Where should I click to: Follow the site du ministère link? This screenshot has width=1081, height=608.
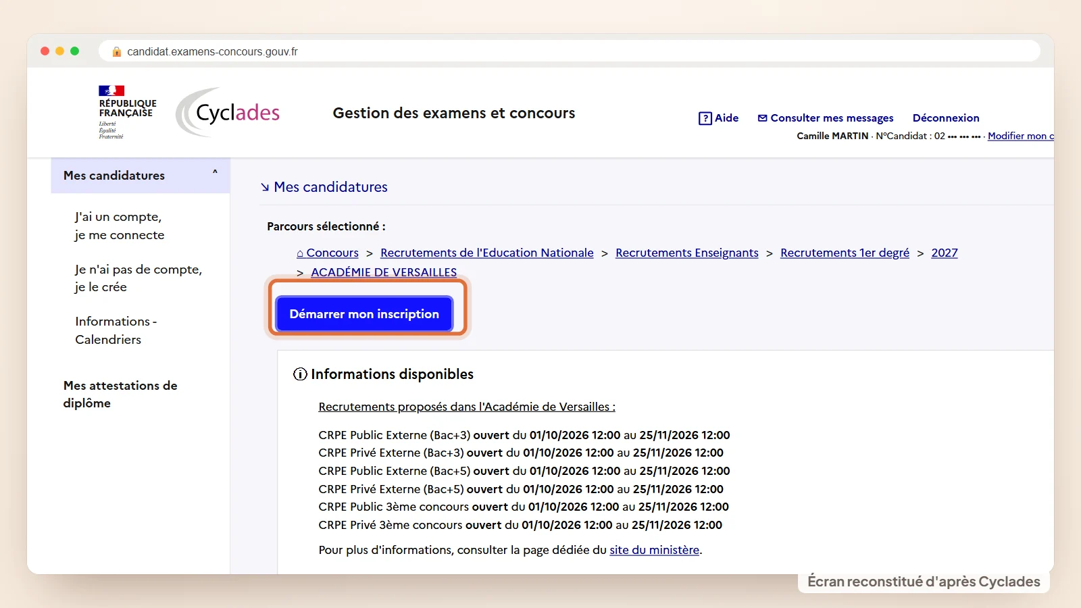pos(654,550)
